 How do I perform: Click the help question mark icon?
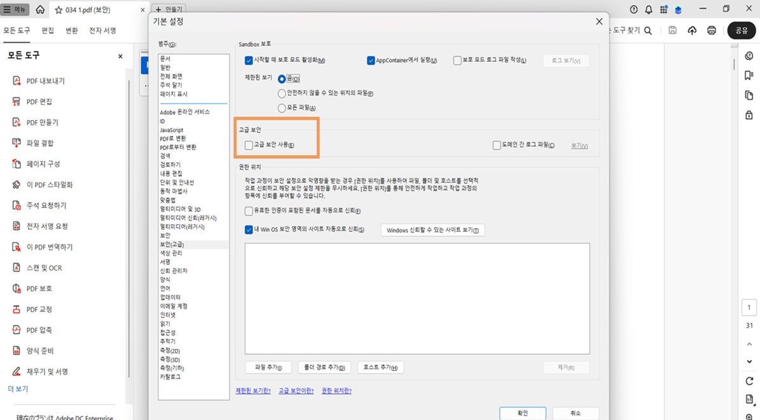click(633, 10)
